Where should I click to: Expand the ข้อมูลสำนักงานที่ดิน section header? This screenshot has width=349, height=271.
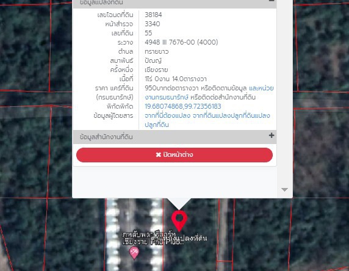pyautogui.click(x=174, y=137)
